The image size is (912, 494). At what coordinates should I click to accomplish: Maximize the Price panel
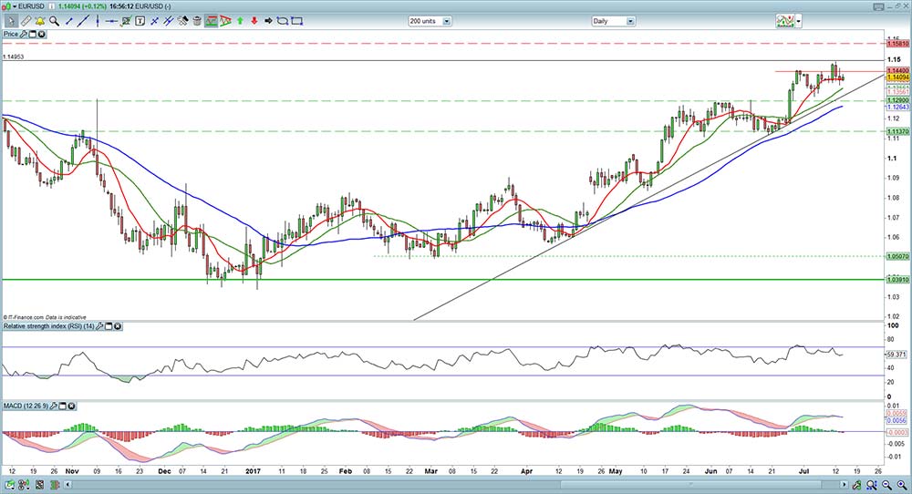tap(33, 35)
